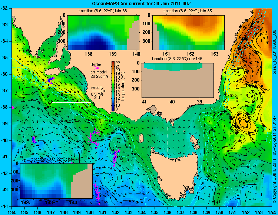The width and height of the screenshot is (278, 215).
Task: Click the vertical temperature color bar
Action: 113,86
